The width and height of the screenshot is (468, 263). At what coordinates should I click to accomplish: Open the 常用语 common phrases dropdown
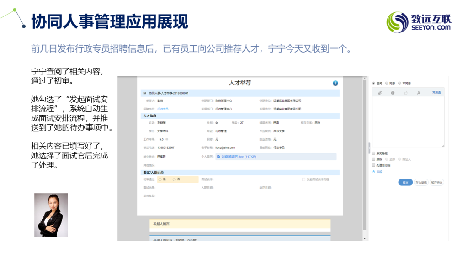point(436,93)
